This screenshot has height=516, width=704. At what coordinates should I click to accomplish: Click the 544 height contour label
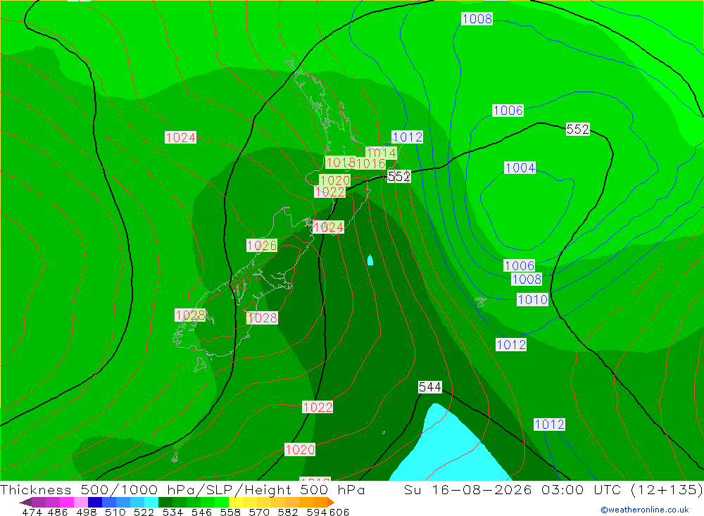pos(429,387)
